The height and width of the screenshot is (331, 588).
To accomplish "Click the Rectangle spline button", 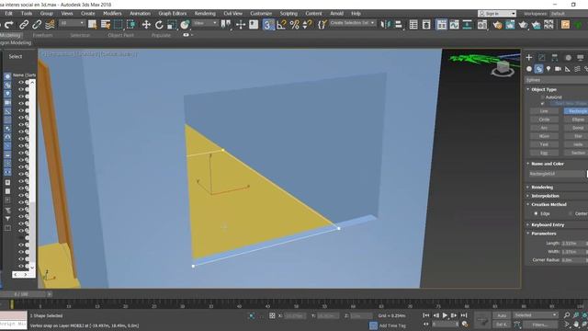I will [576, 111].
